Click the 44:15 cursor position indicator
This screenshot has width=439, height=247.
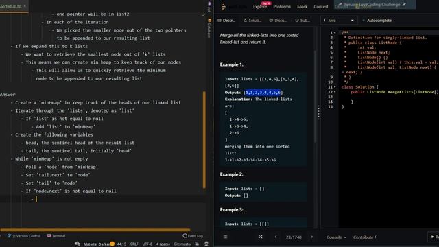pos(121,244)
